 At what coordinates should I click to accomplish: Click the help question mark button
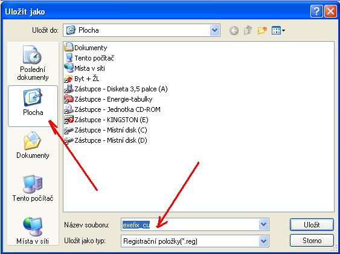pos(316,11)
